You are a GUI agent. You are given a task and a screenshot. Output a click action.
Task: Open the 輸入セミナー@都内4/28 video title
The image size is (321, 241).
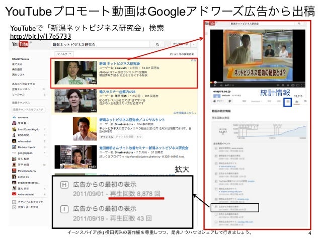[117, 92]
